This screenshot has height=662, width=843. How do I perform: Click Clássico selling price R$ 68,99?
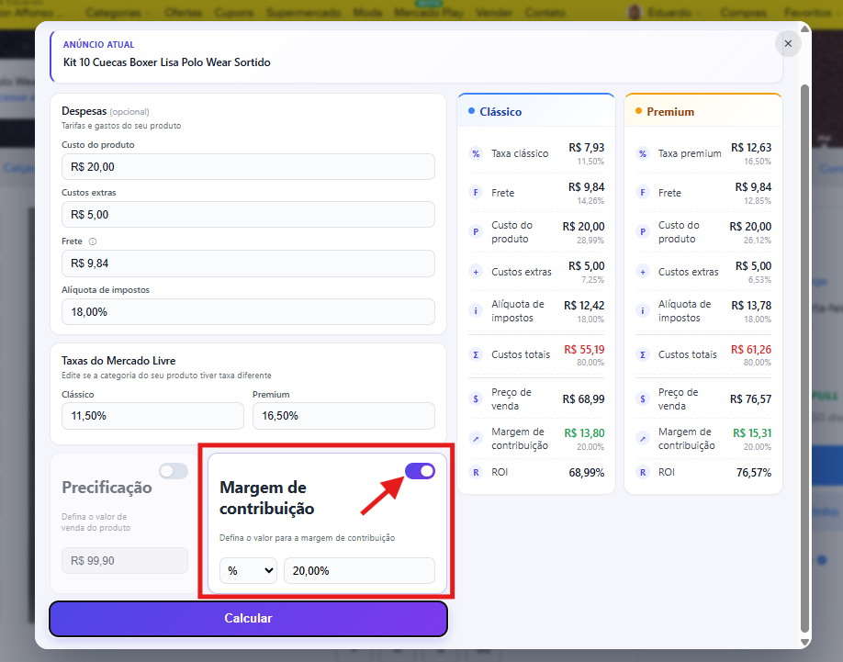(x=583, y=399)
